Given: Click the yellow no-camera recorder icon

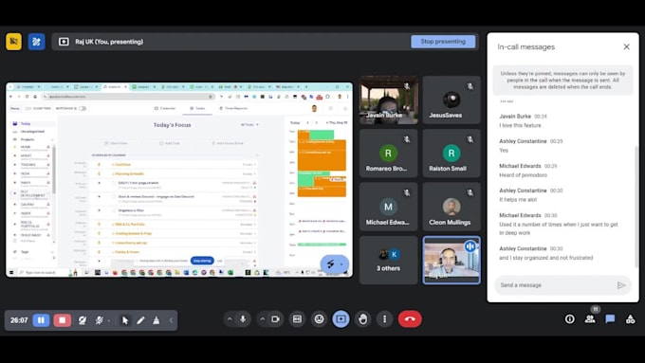Looking at the screenshot, I should [13, 42].
